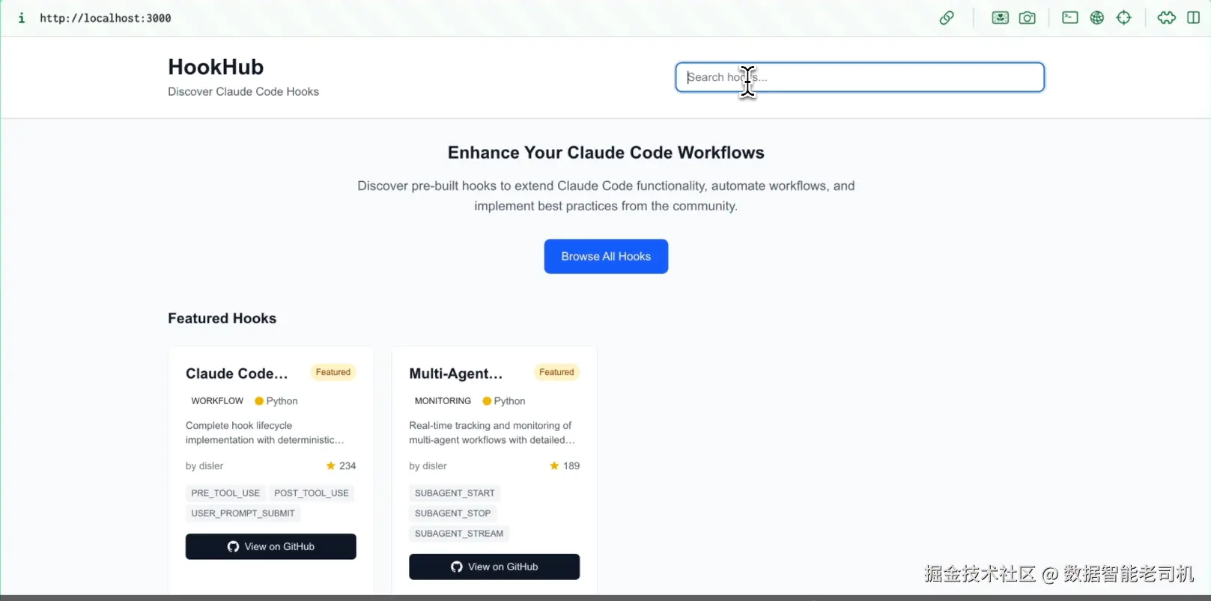Click the chain link icon in toolbar
The height and width of the screenshot is (601, 1211).
coord(947,18)
